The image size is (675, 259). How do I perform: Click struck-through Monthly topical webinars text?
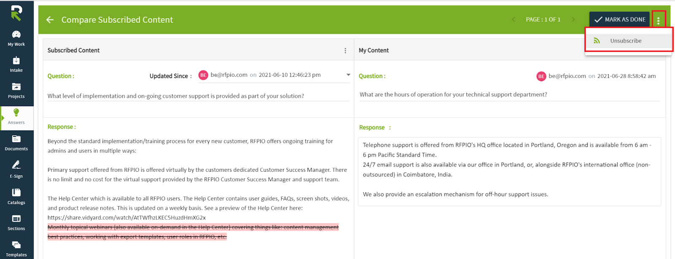[x=193, y=232]
